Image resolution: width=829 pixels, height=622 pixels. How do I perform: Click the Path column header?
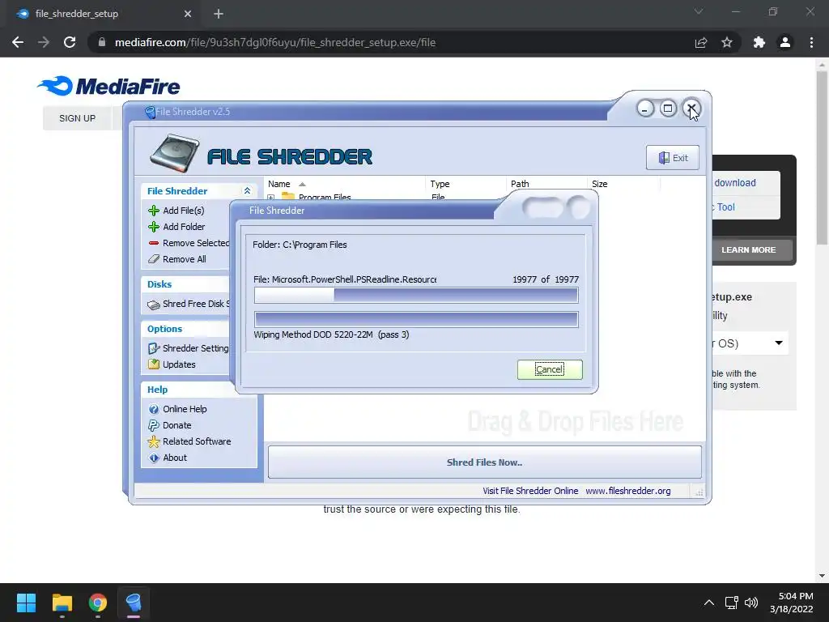pos(546,184)
